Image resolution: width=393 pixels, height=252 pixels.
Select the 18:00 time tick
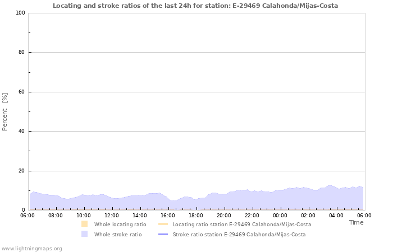click(x=196, y=215)
